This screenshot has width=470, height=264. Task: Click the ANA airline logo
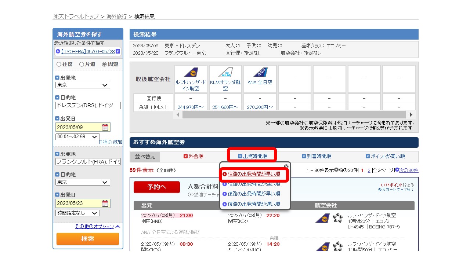tap(260, 72)
